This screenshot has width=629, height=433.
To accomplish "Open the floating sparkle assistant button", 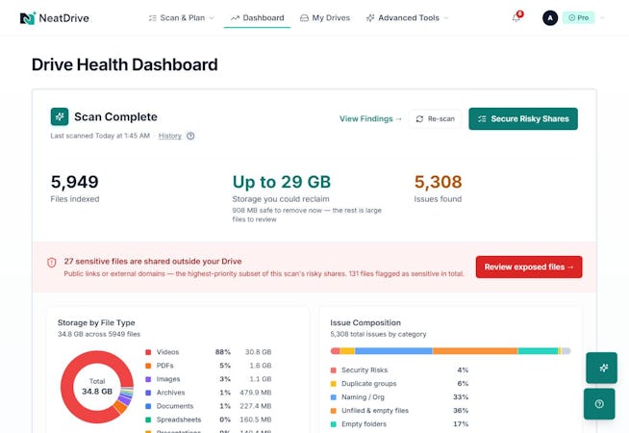I will click(601, 368).
